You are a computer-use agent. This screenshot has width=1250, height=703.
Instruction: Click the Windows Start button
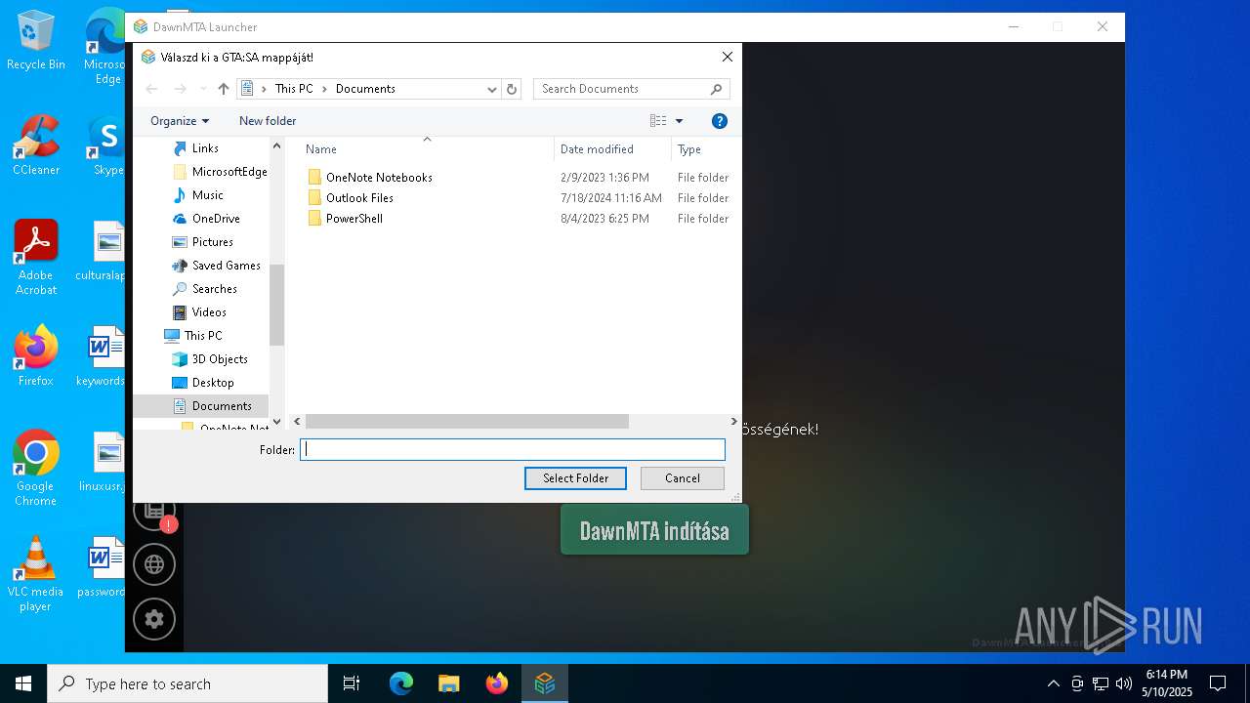pos(23,683)
